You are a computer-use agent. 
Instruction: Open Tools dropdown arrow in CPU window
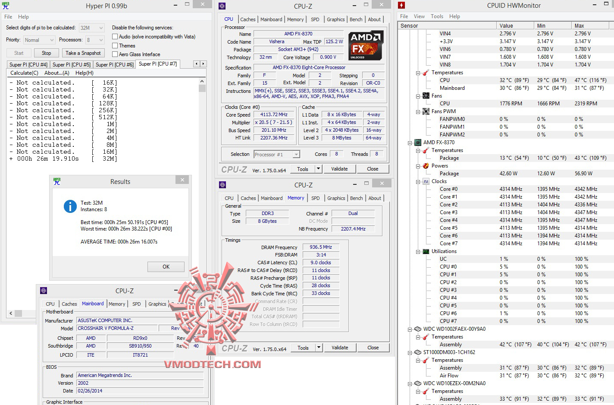[318, 169]
